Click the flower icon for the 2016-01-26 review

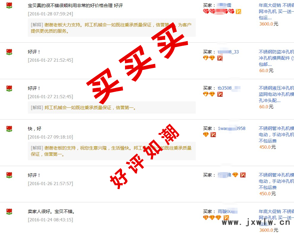pyautogui.click(x=9, y=175)
